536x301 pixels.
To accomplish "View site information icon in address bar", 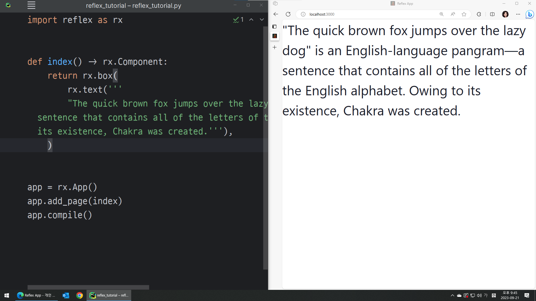I will pos(303,14).
